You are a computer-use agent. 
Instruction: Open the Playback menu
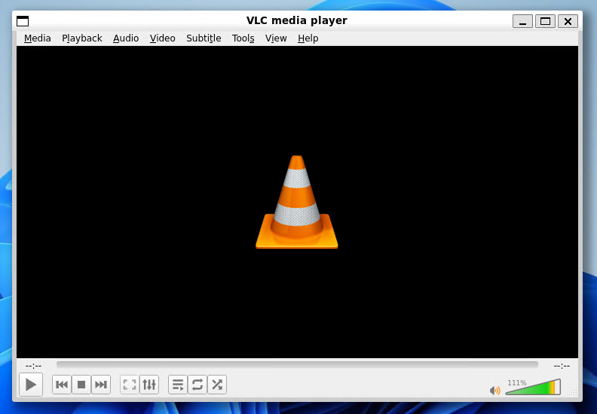pyautogui.click(x=82, y=38)
